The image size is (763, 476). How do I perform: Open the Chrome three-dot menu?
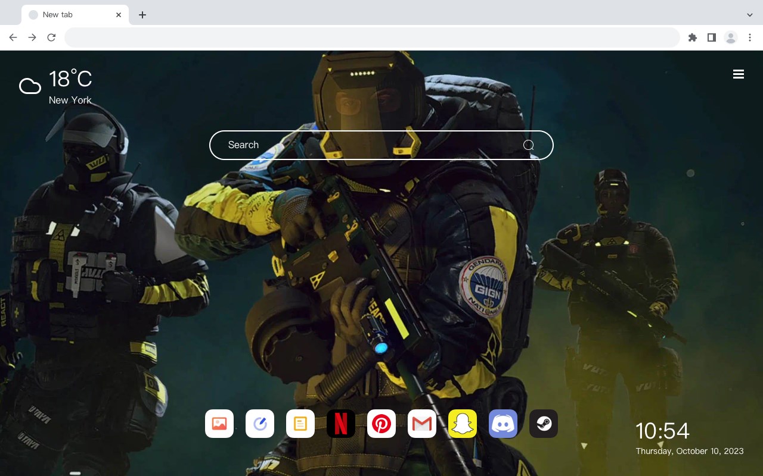pyautogui.click(x=749, y=37)
